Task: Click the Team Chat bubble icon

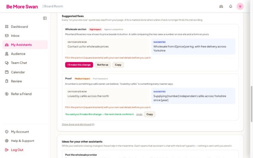Action: click(7, 63)
